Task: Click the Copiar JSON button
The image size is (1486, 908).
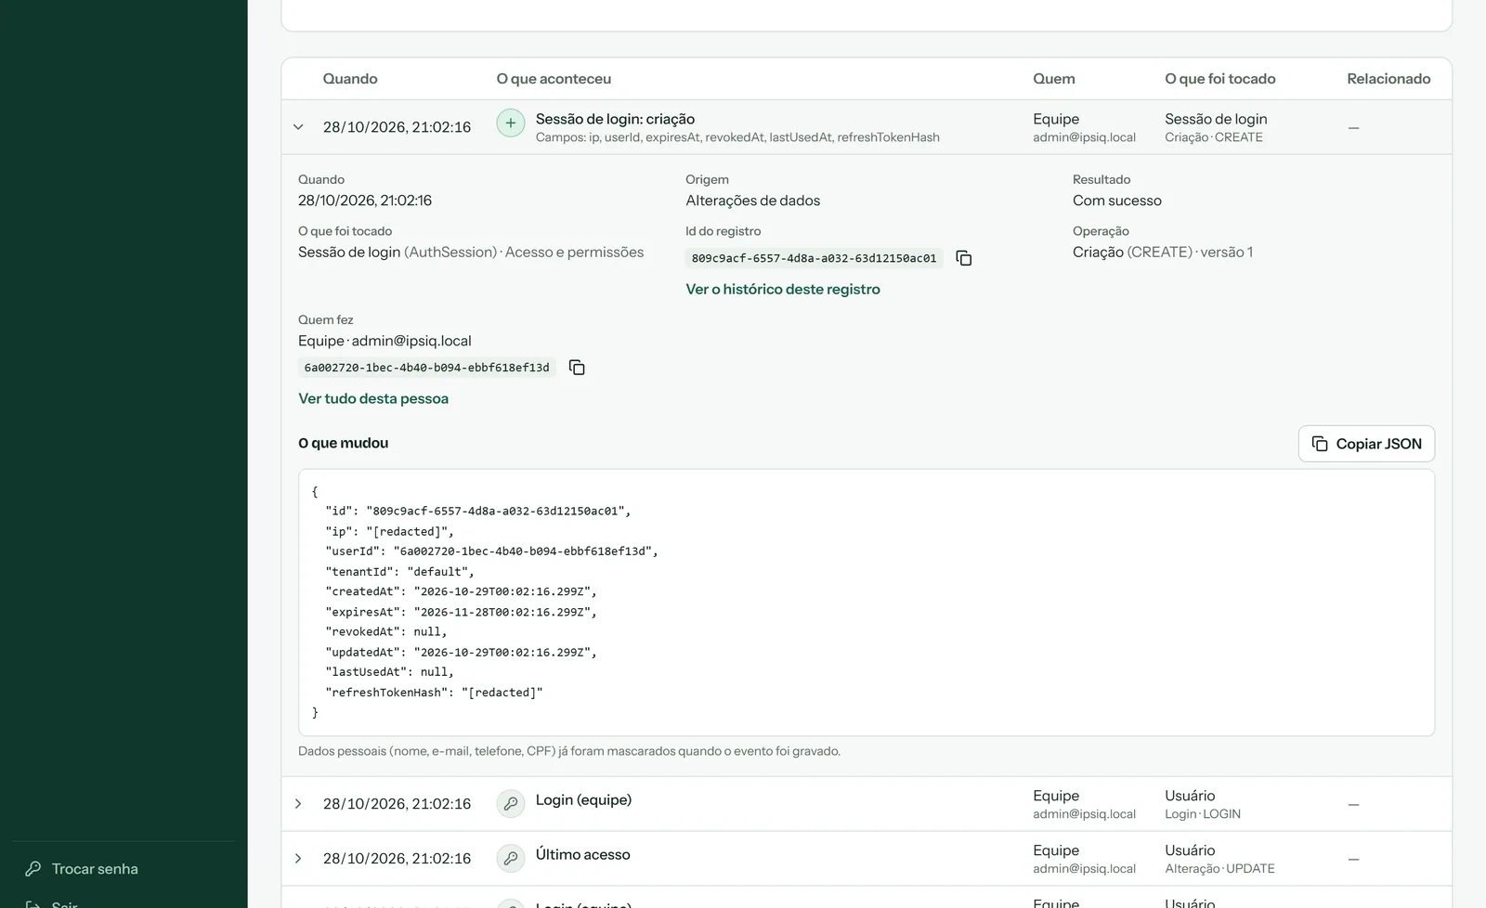Action: click(1366, 444)
